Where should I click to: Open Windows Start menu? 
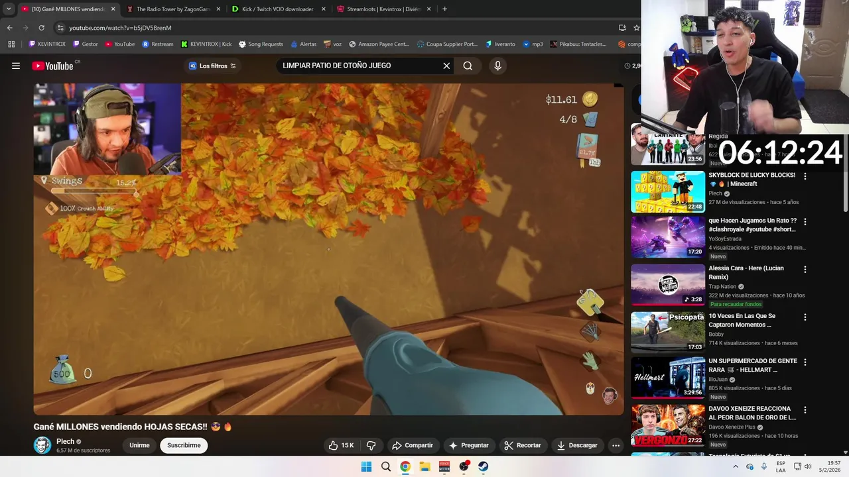[x=366, y=466]
